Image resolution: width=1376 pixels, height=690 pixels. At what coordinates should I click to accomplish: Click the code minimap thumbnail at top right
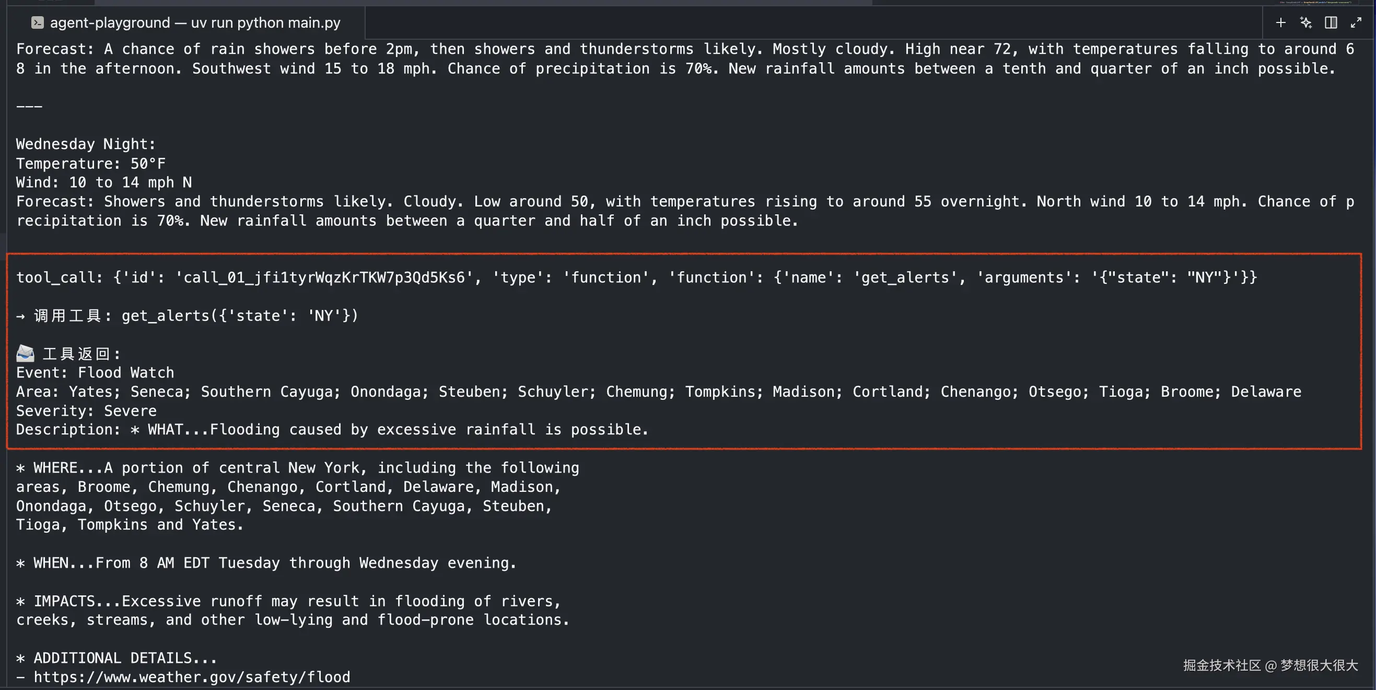[x=1314, y=3]
